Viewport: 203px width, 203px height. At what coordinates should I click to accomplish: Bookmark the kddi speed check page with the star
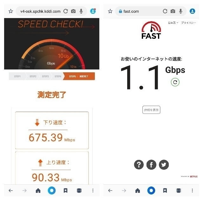(11, 11)
